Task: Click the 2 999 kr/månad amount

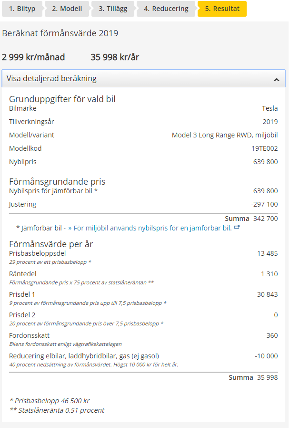Action: (x=33, y=57)
